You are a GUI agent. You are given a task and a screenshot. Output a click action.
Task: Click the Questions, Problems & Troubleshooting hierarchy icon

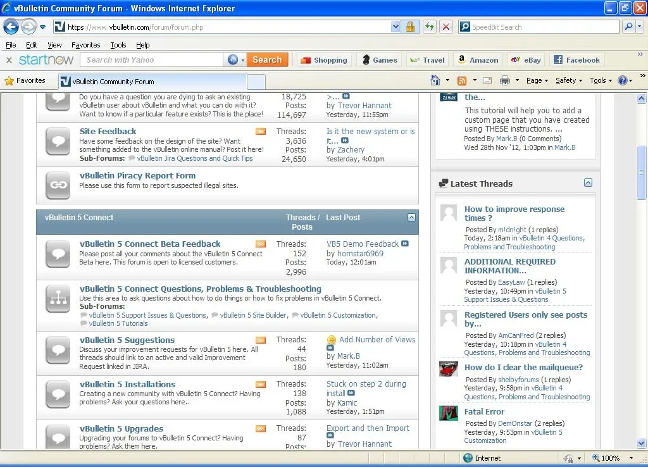tap(58, 299)
